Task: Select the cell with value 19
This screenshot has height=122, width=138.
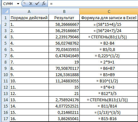Action: click(x=64, y=62)
